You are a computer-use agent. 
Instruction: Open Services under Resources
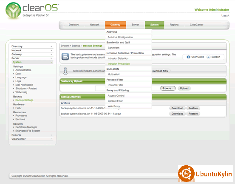point(20,119)
